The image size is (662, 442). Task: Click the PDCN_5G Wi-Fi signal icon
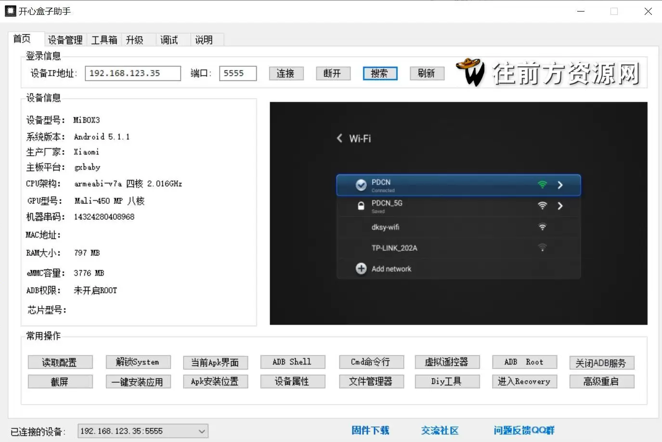(x=542, y=206)
